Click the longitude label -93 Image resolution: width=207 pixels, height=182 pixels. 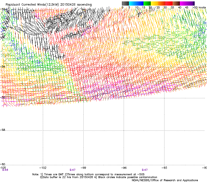(x=164, y=168)
